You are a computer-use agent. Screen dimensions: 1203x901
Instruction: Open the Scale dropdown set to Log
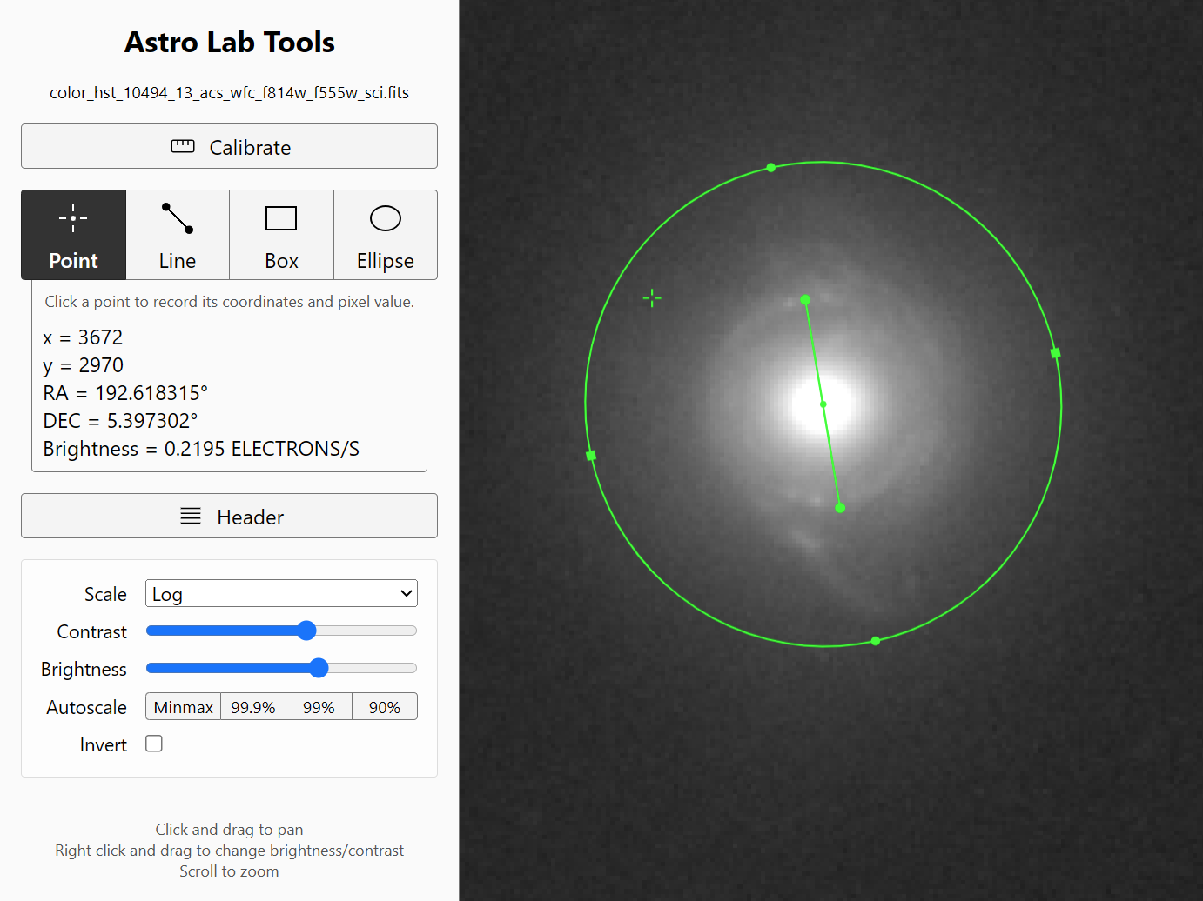[280, 594]
